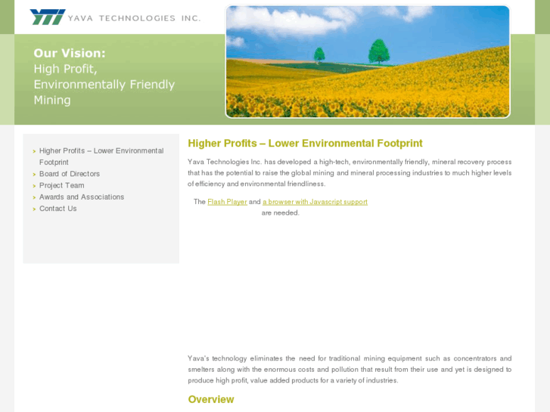550x412 pixels.
Task: Open the Higher Profits – Lower Environmental Footprint menu link
Action: pos(101,156)
